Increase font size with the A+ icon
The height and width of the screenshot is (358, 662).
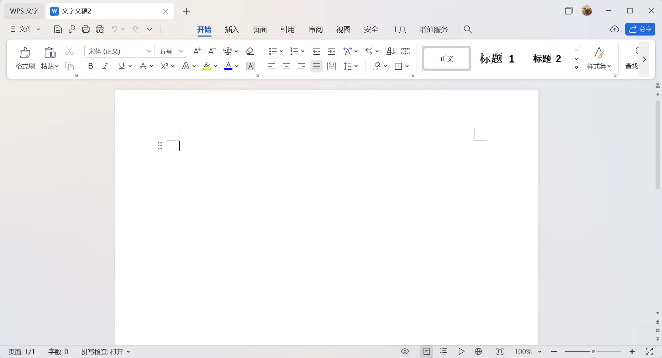tap(197, 51)
